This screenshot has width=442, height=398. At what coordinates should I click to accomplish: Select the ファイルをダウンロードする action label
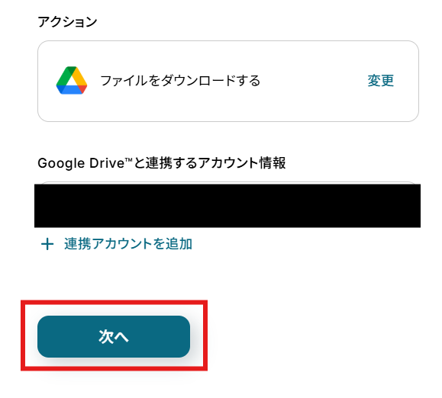(180, 81)
